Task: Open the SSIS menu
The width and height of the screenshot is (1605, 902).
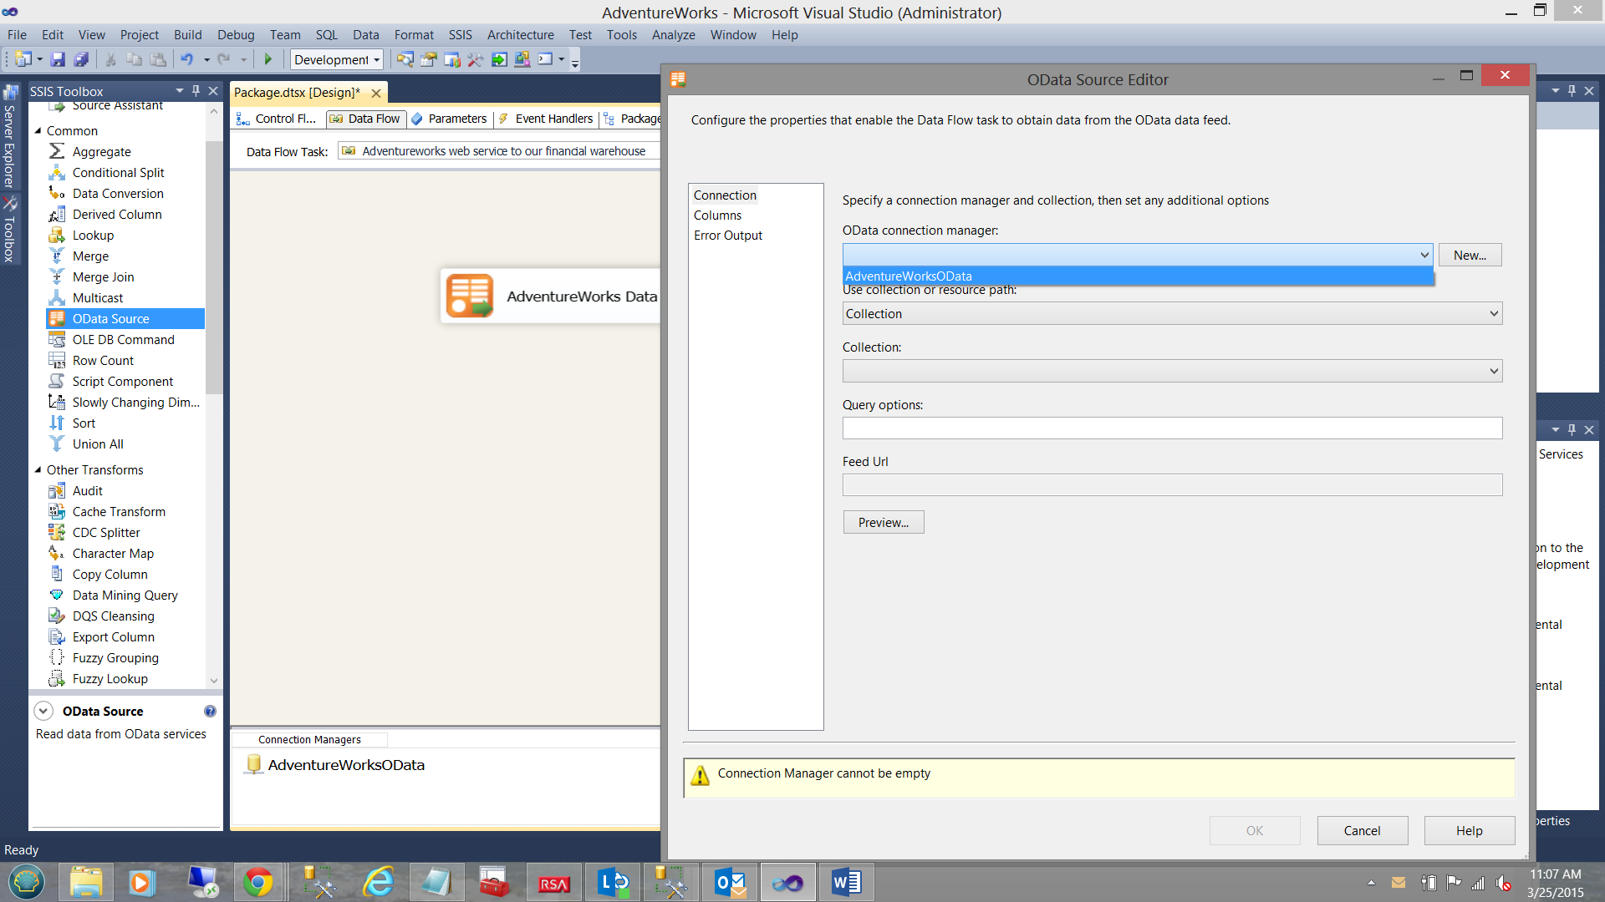Action: 460,34
